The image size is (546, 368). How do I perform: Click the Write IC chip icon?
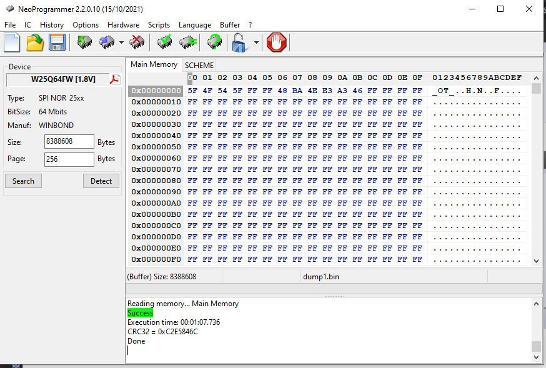[107, 42]
